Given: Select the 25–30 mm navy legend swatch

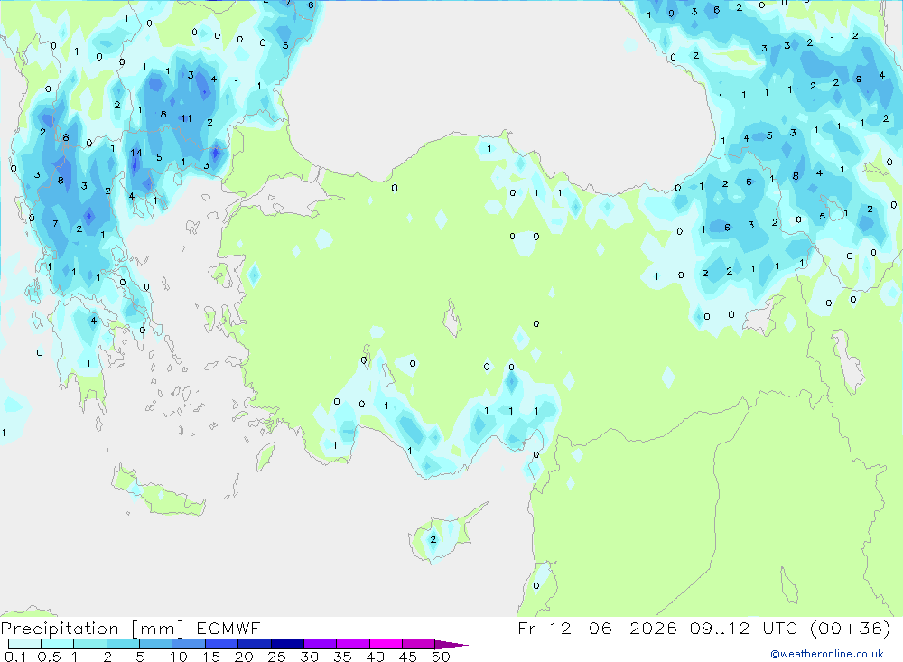Looking at the screenshot, I should (x=287, y=644).
